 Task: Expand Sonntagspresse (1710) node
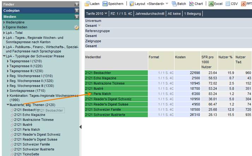click(8, 91)
